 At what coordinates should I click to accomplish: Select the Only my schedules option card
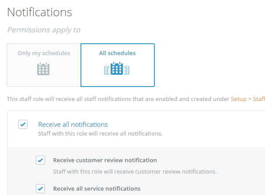click(x=44, y=65)
